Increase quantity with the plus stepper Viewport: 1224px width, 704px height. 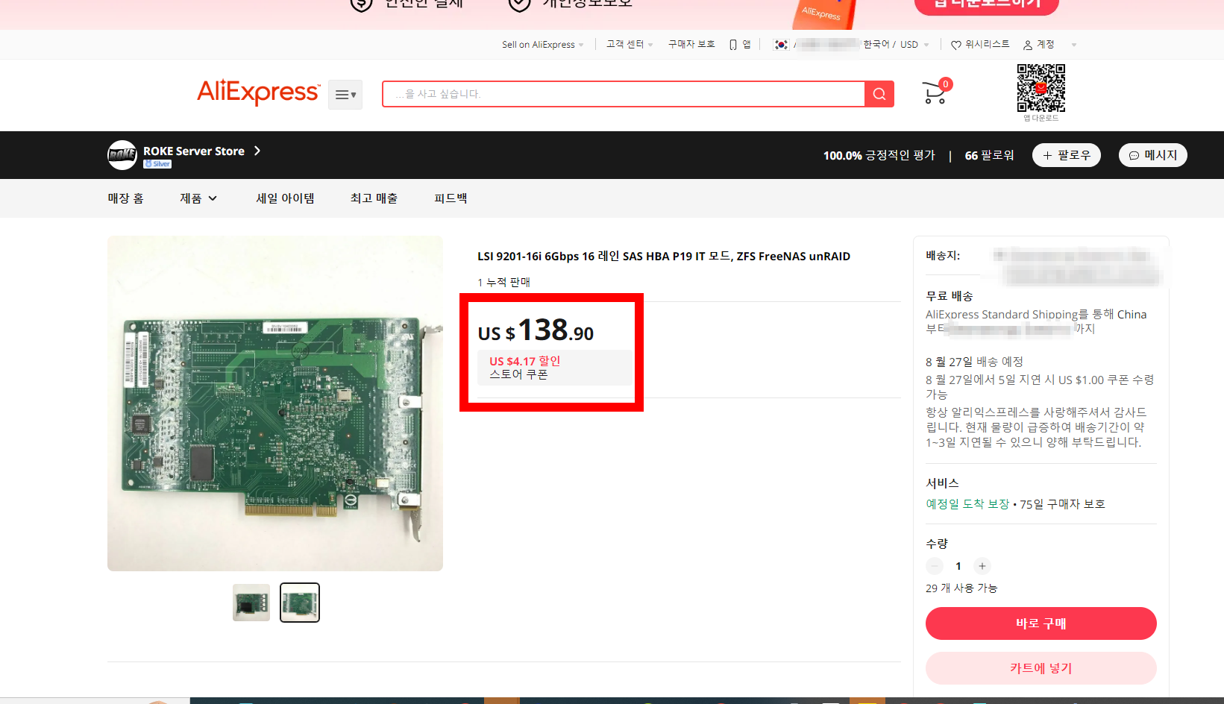[982, 565]
